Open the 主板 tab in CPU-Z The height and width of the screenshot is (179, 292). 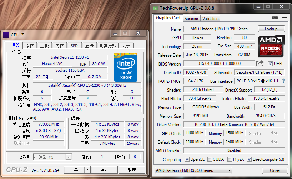[x=45, y=46]
